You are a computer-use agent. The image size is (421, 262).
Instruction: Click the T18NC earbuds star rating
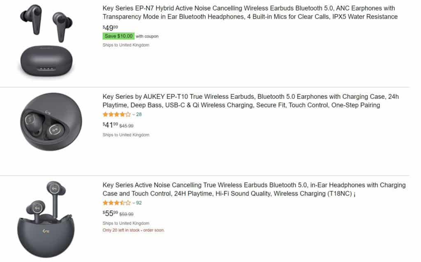point(116,203)
